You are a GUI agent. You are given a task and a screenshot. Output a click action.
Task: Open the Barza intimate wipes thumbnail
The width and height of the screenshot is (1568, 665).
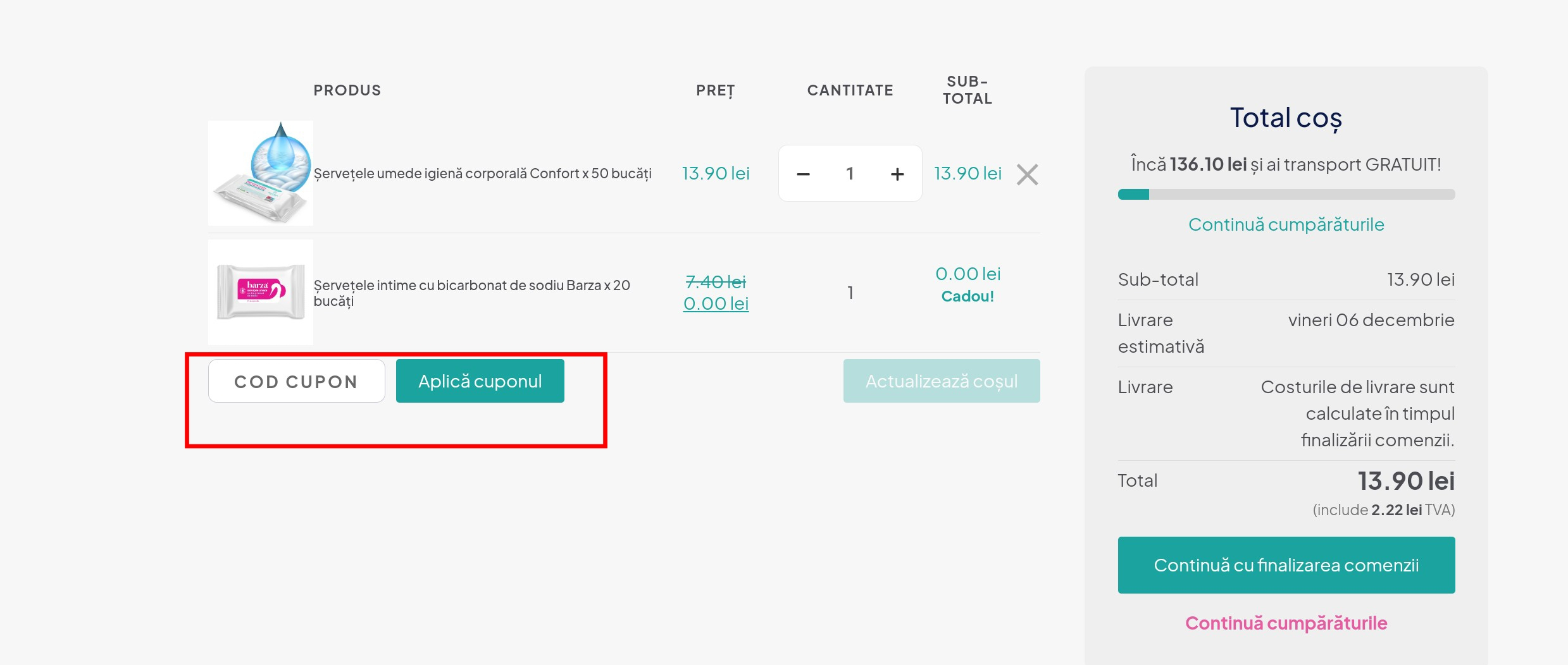click(261, 292)
